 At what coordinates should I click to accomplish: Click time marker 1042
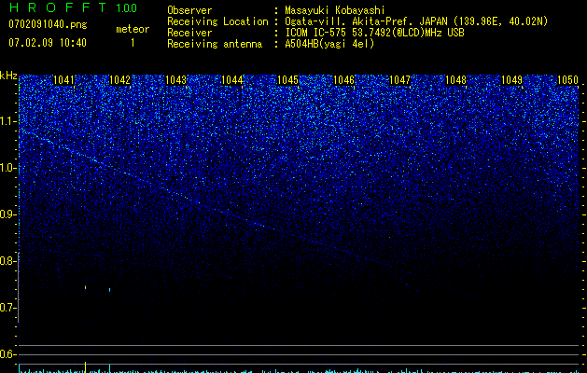[x=119, y=80]
